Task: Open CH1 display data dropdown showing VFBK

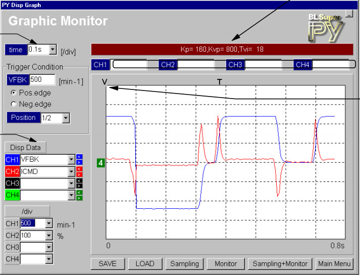Action: [71, 159]
